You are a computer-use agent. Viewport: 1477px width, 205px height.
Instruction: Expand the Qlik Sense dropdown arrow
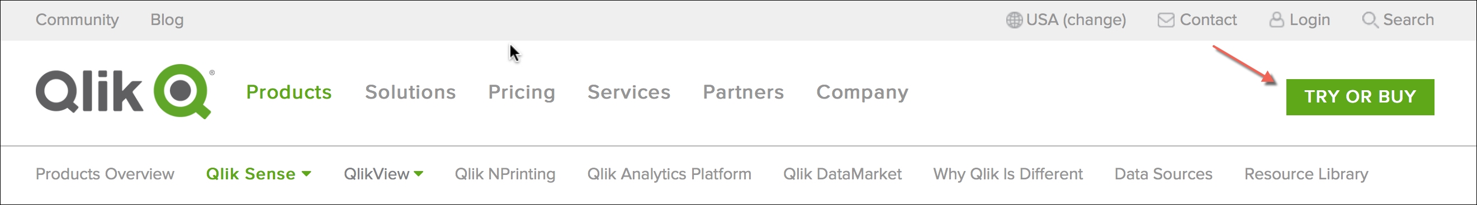tap(306, 174)
